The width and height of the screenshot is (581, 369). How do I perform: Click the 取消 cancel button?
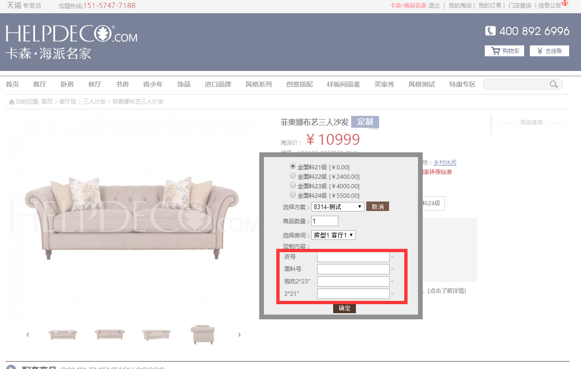pyautogui.click(x=378, y=207)
